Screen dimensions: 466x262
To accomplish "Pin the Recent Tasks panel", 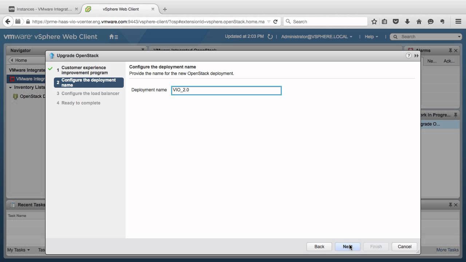I will pos(450,205).
